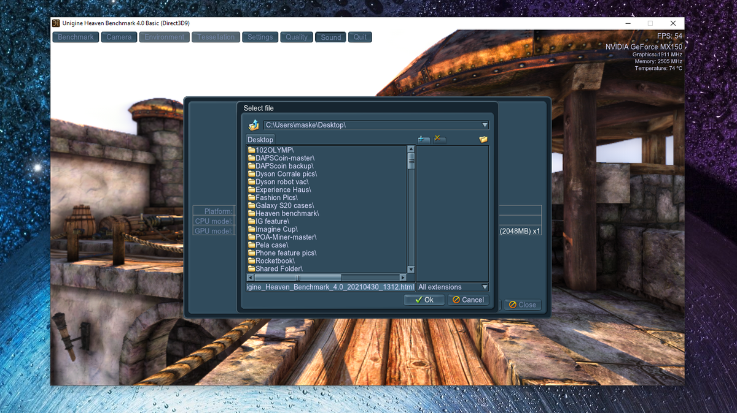Confirm the file selection with Ok
This screenshot has width=737, height=413.
click(424, 300)
